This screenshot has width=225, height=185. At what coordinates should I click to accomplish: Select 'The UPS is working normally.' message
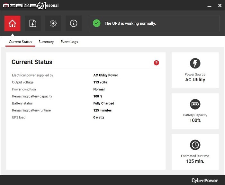pos(130,23)
